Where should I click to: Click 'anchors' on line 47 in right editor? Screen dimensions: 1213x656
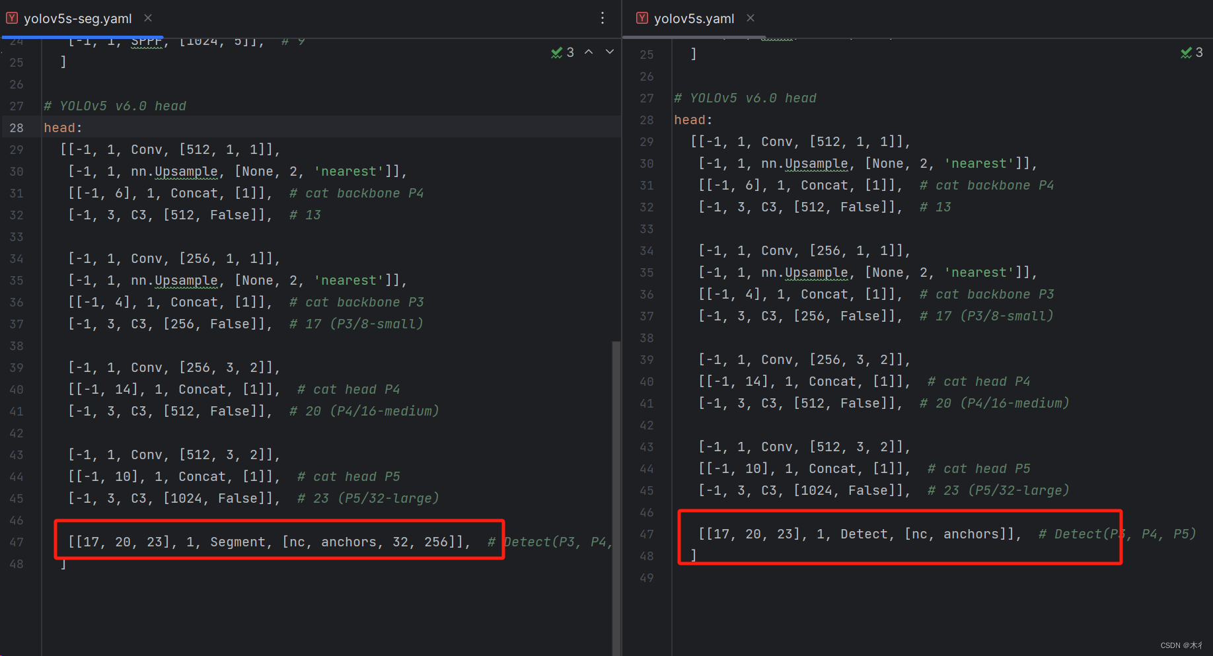click(x=971, y=534)
